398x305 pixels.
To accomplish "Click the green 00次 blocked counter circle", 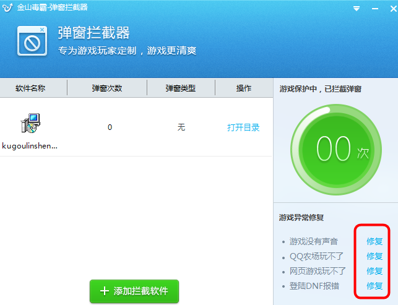I will [336, 150].
